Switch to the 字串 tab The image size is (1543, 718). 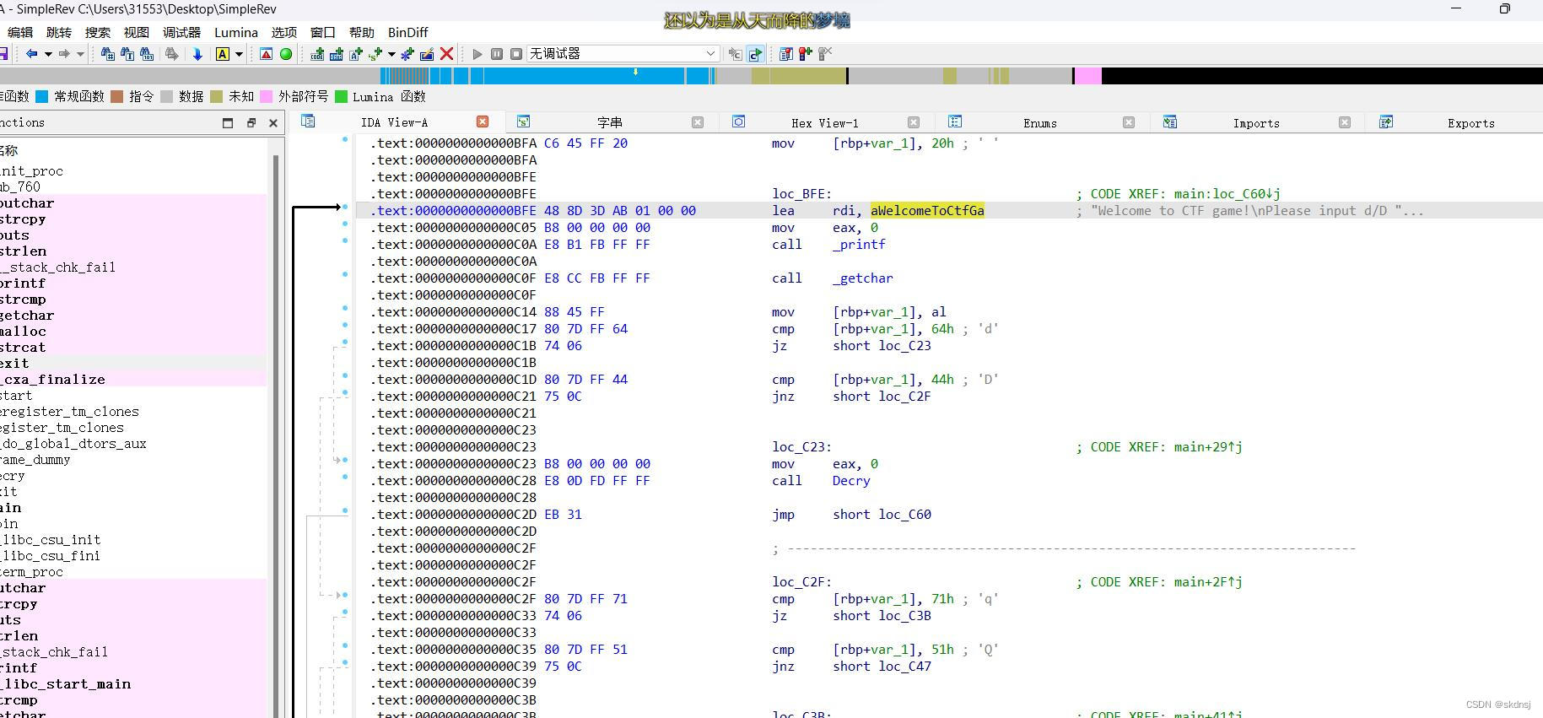coord(609,123)
